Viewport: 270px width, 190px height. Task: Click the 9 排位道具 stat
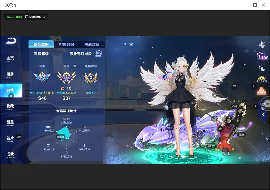67,154
